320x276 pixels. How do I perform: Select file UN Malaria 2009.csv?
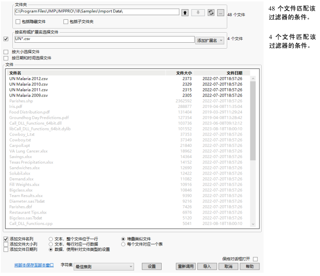tap(28, 96)
